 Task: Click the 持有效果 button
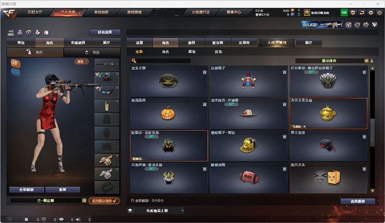pyautogui.click(x=105, y=32)
